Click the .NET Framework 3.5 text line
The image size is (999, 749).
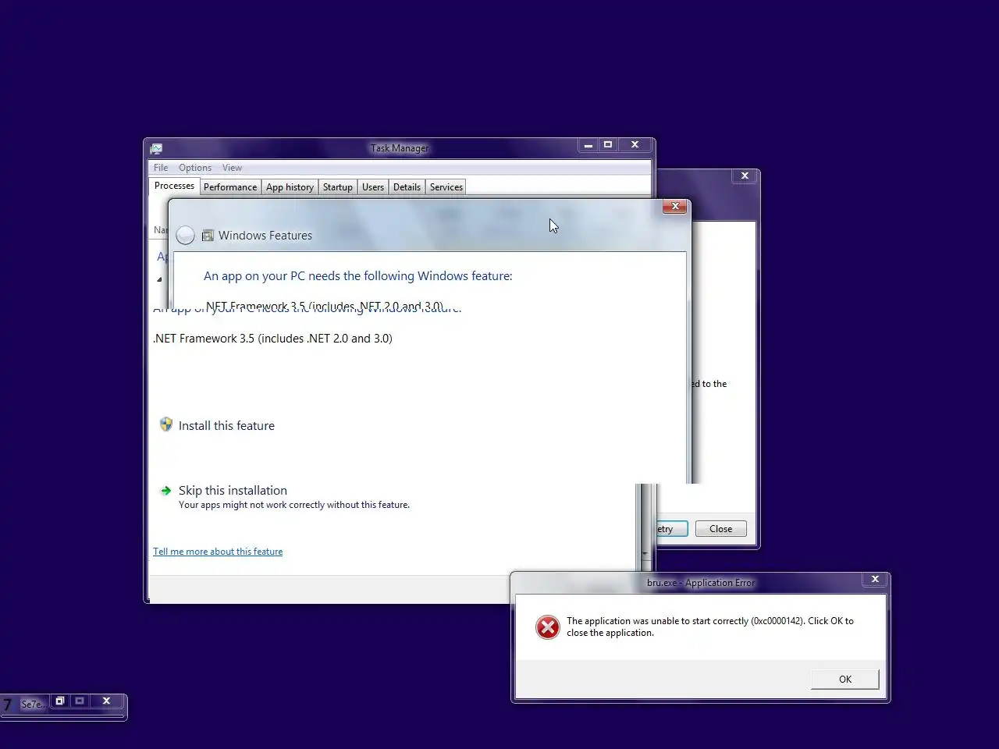tap(272, 339)
